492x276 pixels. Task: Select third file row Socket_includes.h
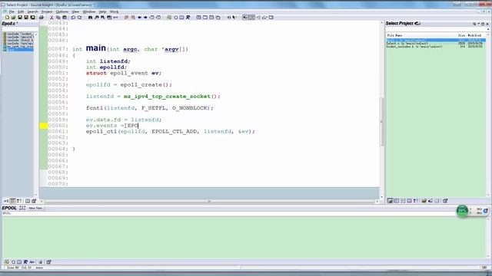coord(436,47)
